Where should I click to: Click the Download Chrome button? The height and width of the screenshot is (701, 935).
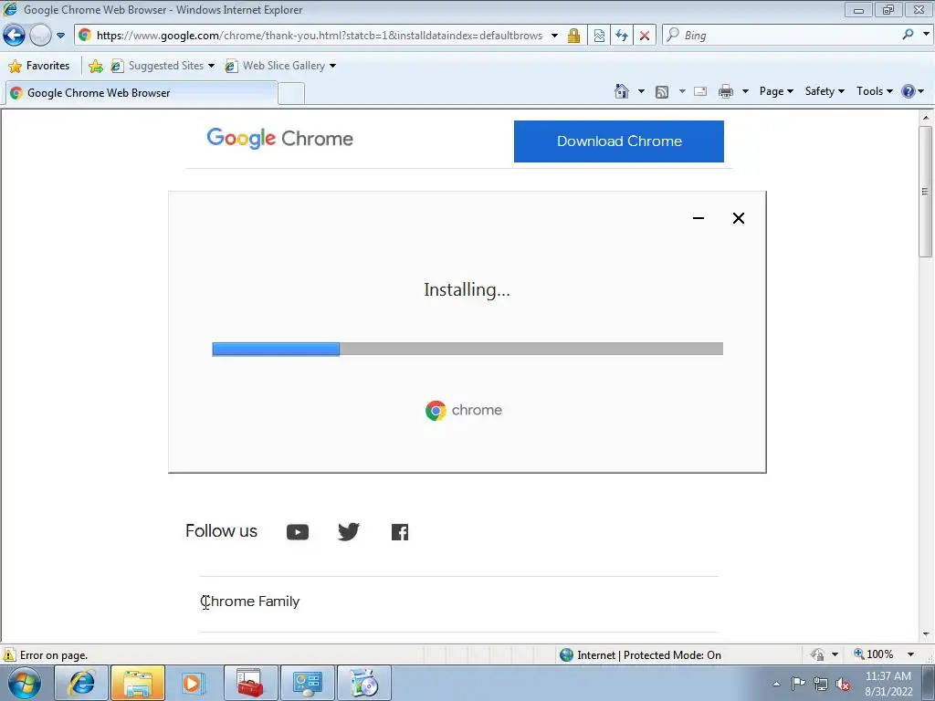pyautogui.click(x=619, y=141)
